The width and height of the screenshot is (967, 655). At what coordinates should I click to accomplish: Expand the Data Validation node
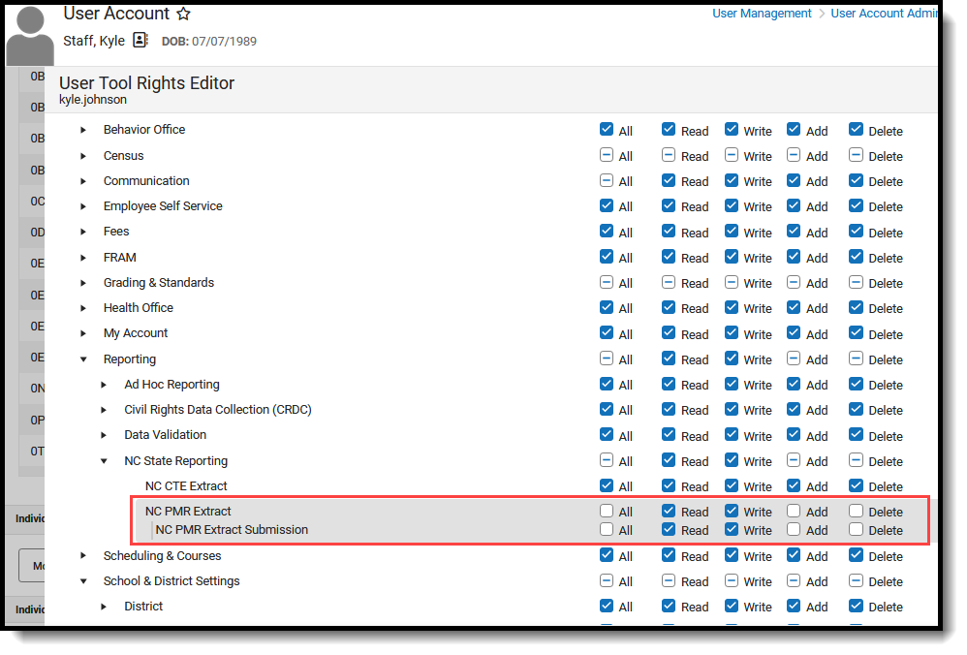pos(104,435)
